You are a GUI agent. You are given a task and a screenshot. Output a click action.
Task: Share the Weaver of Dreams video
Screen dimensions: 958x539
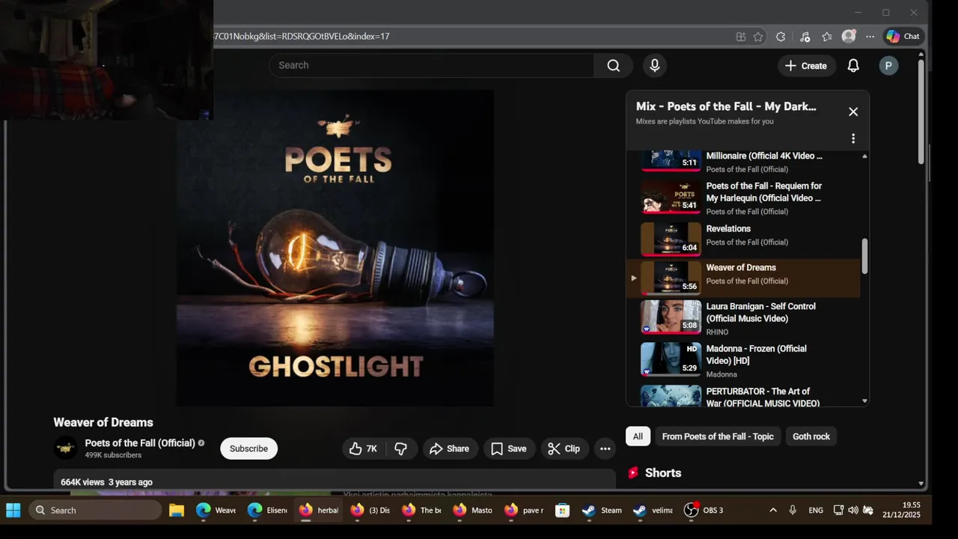tap(450, 448)
